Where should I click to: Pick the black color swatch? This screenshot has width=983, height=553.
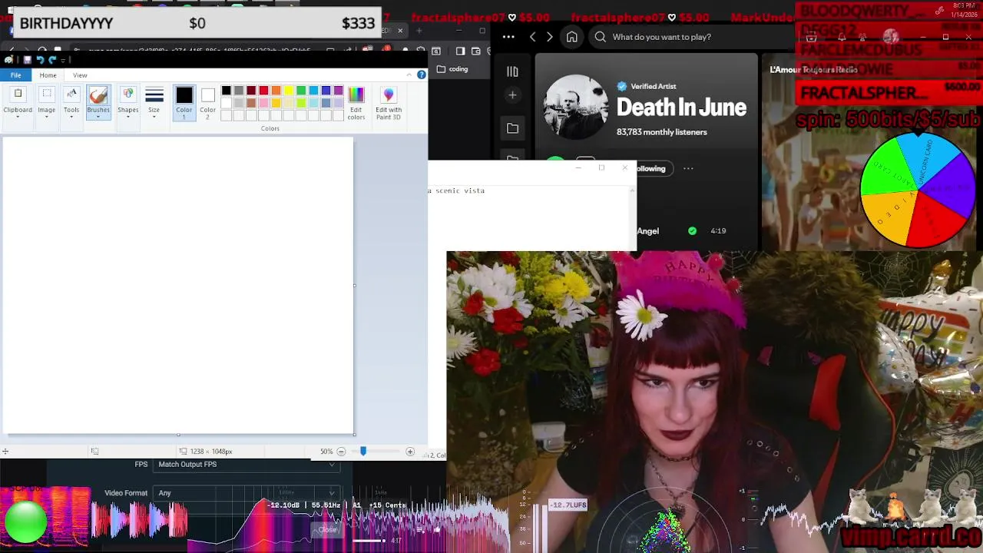tap(227, 91)
